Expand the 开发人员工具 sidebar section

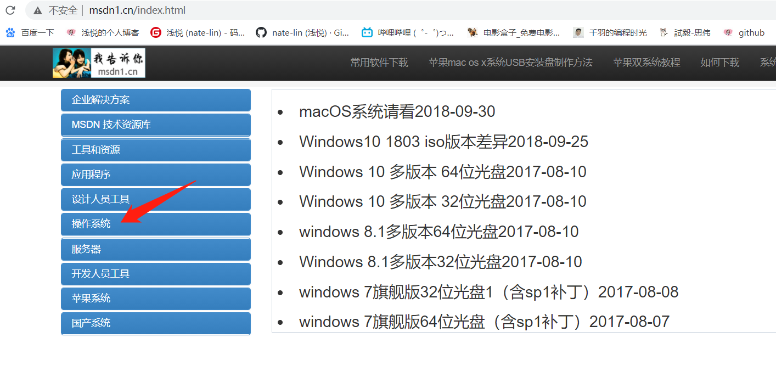coord(155,273)
